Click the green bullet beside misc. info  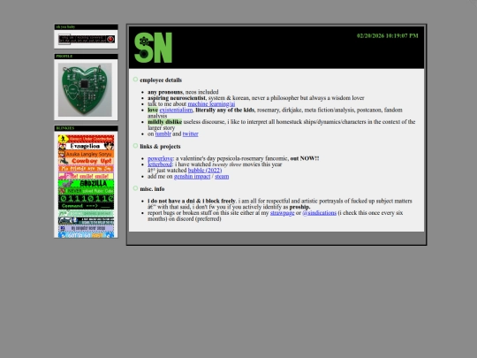point(135,188)
